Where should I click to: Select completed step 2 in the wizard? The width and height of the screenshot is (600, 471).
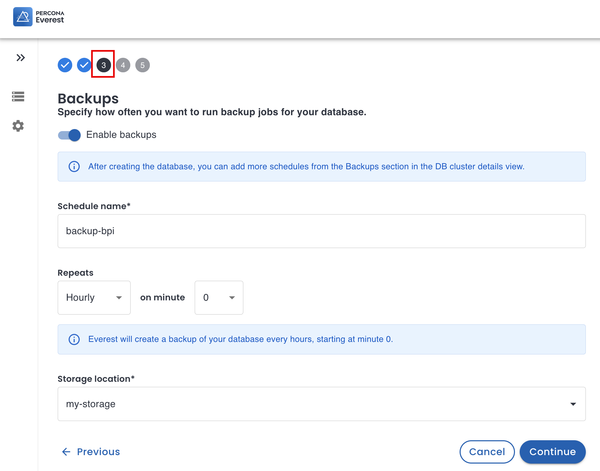point(84,65)
